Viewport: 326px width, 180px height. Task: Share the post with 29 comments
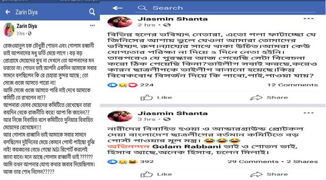point(269,175)
